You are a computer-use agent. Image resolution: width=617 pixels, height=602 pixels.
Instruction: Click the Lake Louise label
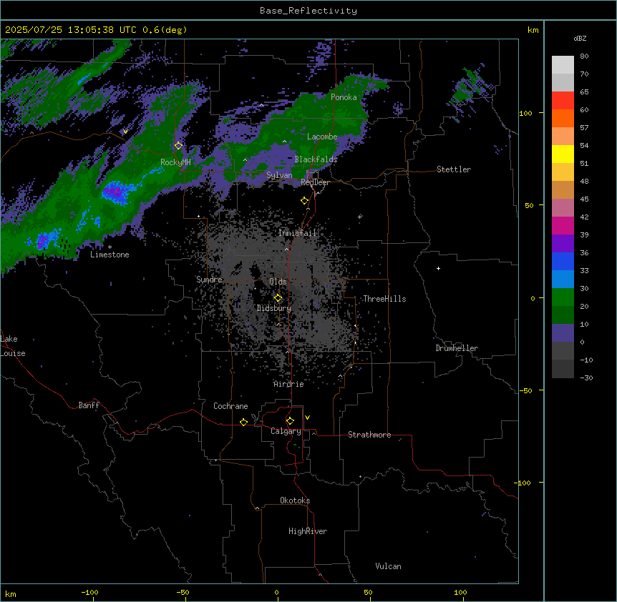[x=13, y=346]
